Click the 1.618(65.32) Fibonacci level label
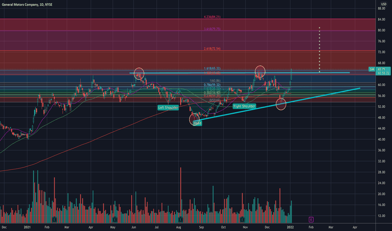392x231 pixels. point(212,68)
